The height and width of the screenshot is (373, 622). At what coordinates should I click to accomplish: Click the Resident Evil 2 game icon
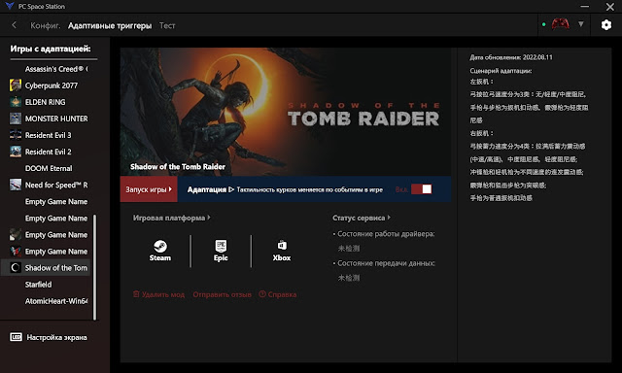tap(16, 152)
